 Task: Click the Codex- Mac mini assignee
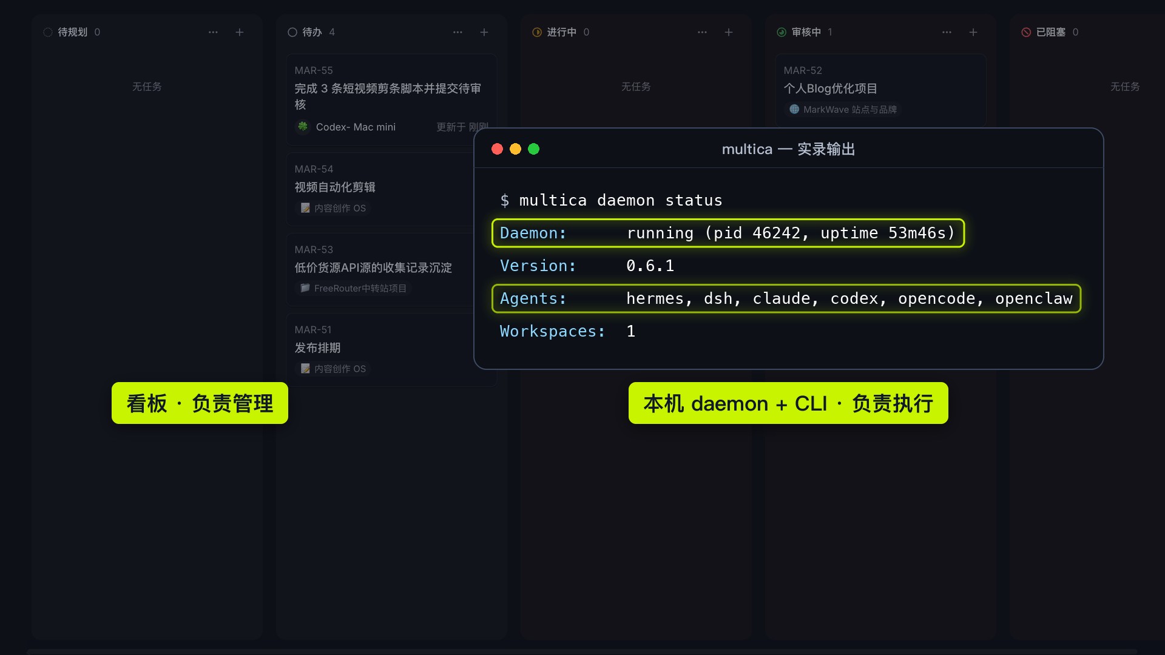[346, 127]
